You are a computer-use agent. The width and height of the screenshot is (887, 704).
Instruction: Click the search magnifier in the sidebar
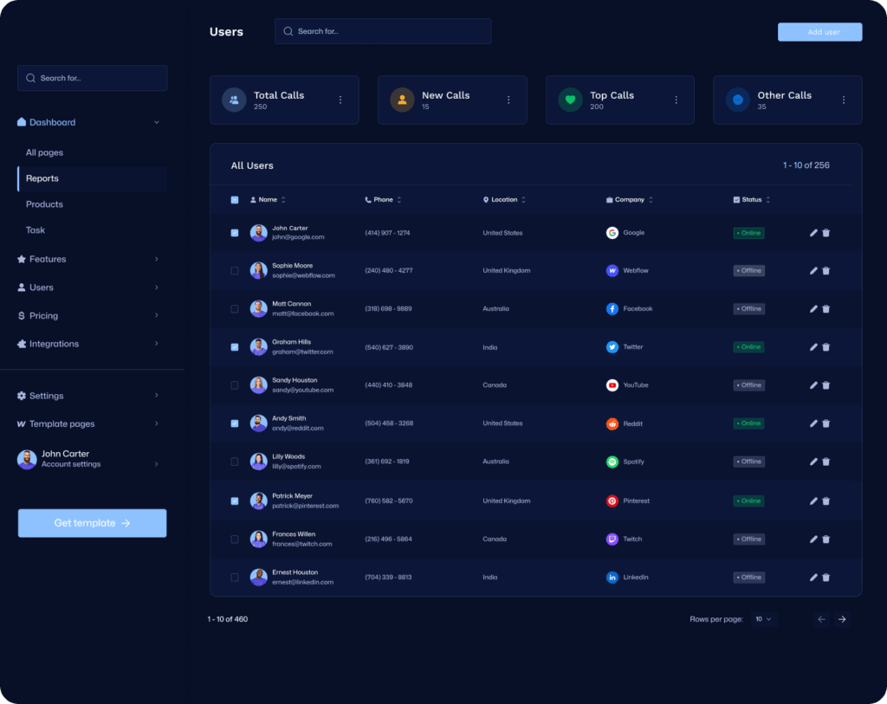click(x=29, y=77)
